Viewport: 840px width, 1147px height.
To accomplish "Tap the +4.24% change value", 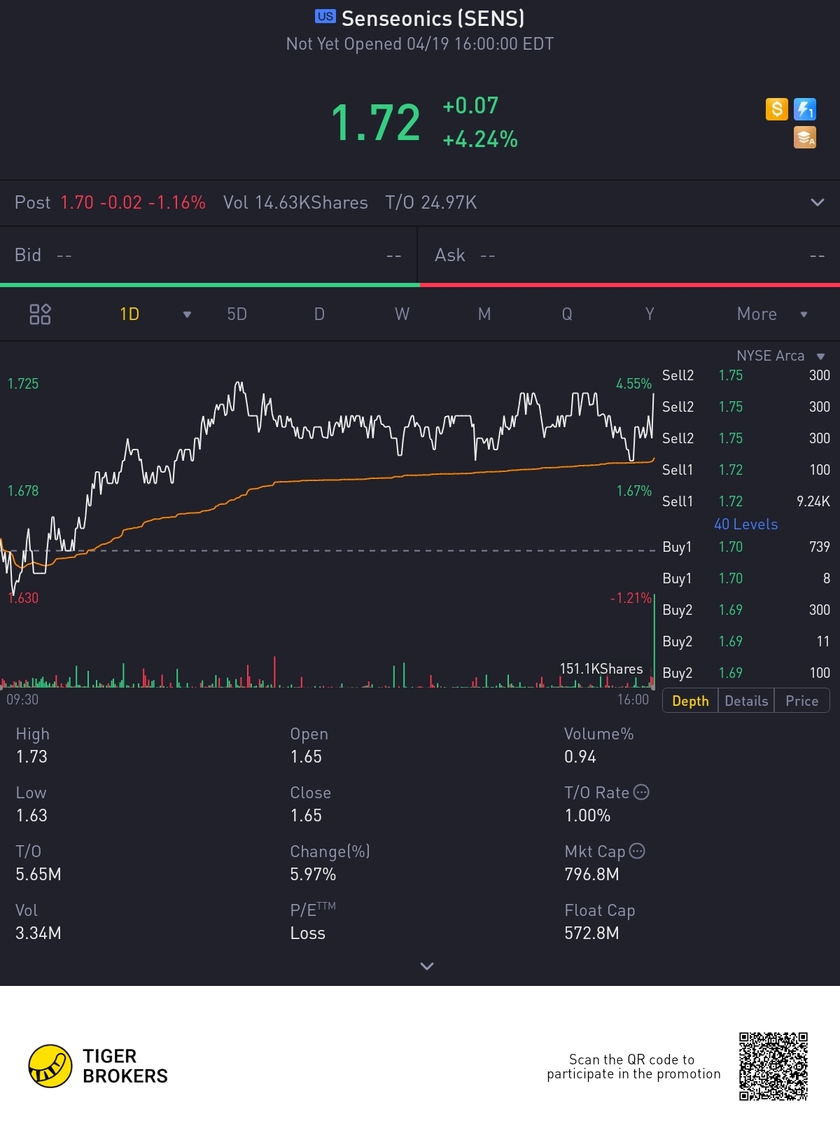I will pyautogui.click(x=480, y=139).
